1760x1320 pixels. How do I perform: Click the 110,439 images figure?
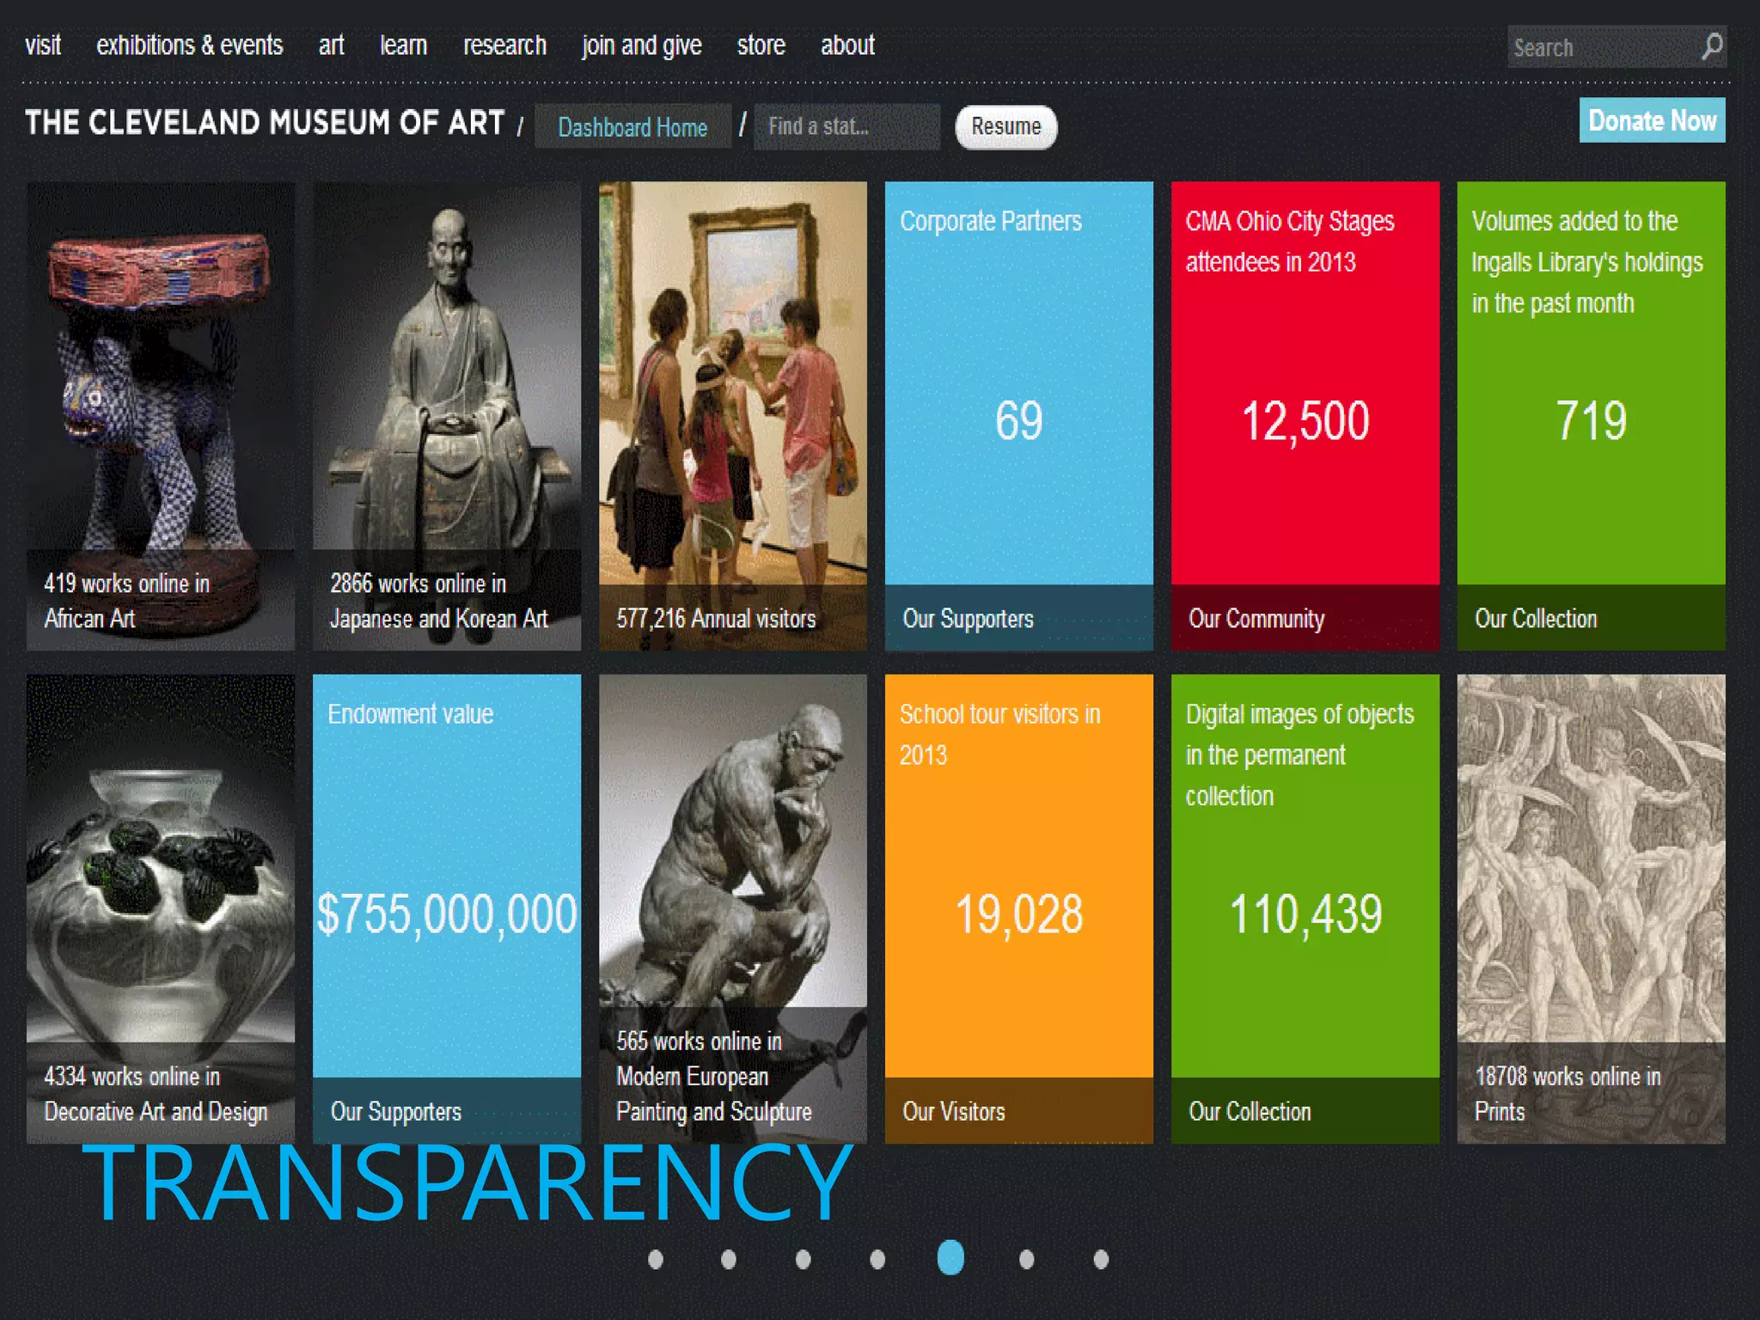pyautogui.click(x=1305, y=914)
